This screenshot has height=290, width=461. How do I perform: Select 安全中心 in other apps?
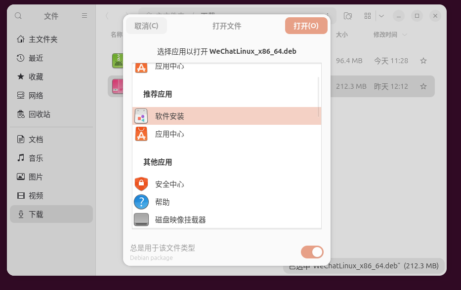click(227, 184)
